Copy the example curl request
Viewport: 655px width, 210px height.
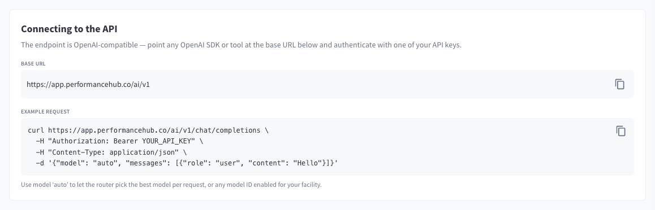click(x=620, y=131)
